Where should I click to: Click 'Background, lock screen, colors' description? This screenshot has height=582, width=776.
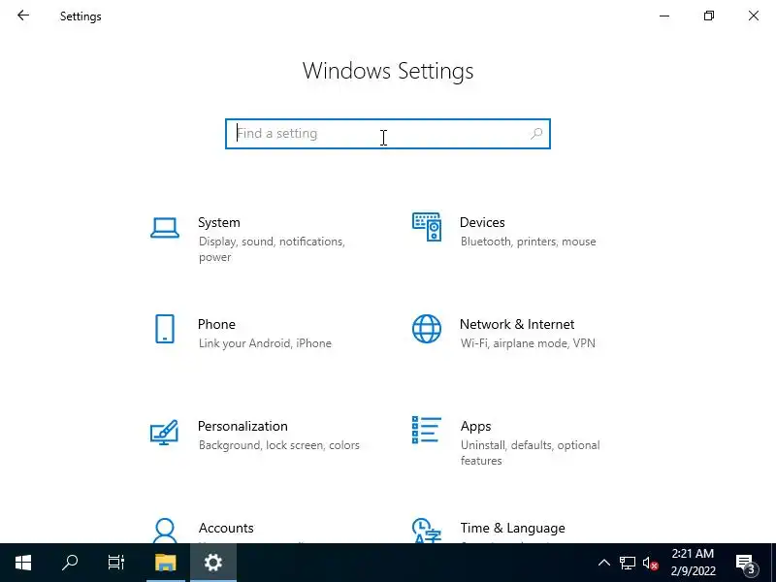click(279, 445)
